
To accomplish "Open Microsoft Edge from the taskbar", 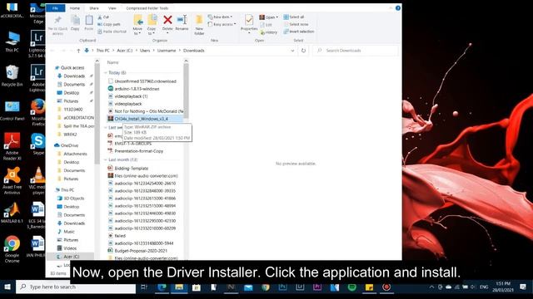I will [162, 287].
